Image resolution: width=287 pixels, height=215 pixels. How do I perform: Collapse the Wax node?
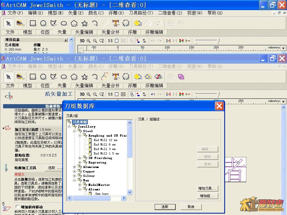click(x=74, y=180)
